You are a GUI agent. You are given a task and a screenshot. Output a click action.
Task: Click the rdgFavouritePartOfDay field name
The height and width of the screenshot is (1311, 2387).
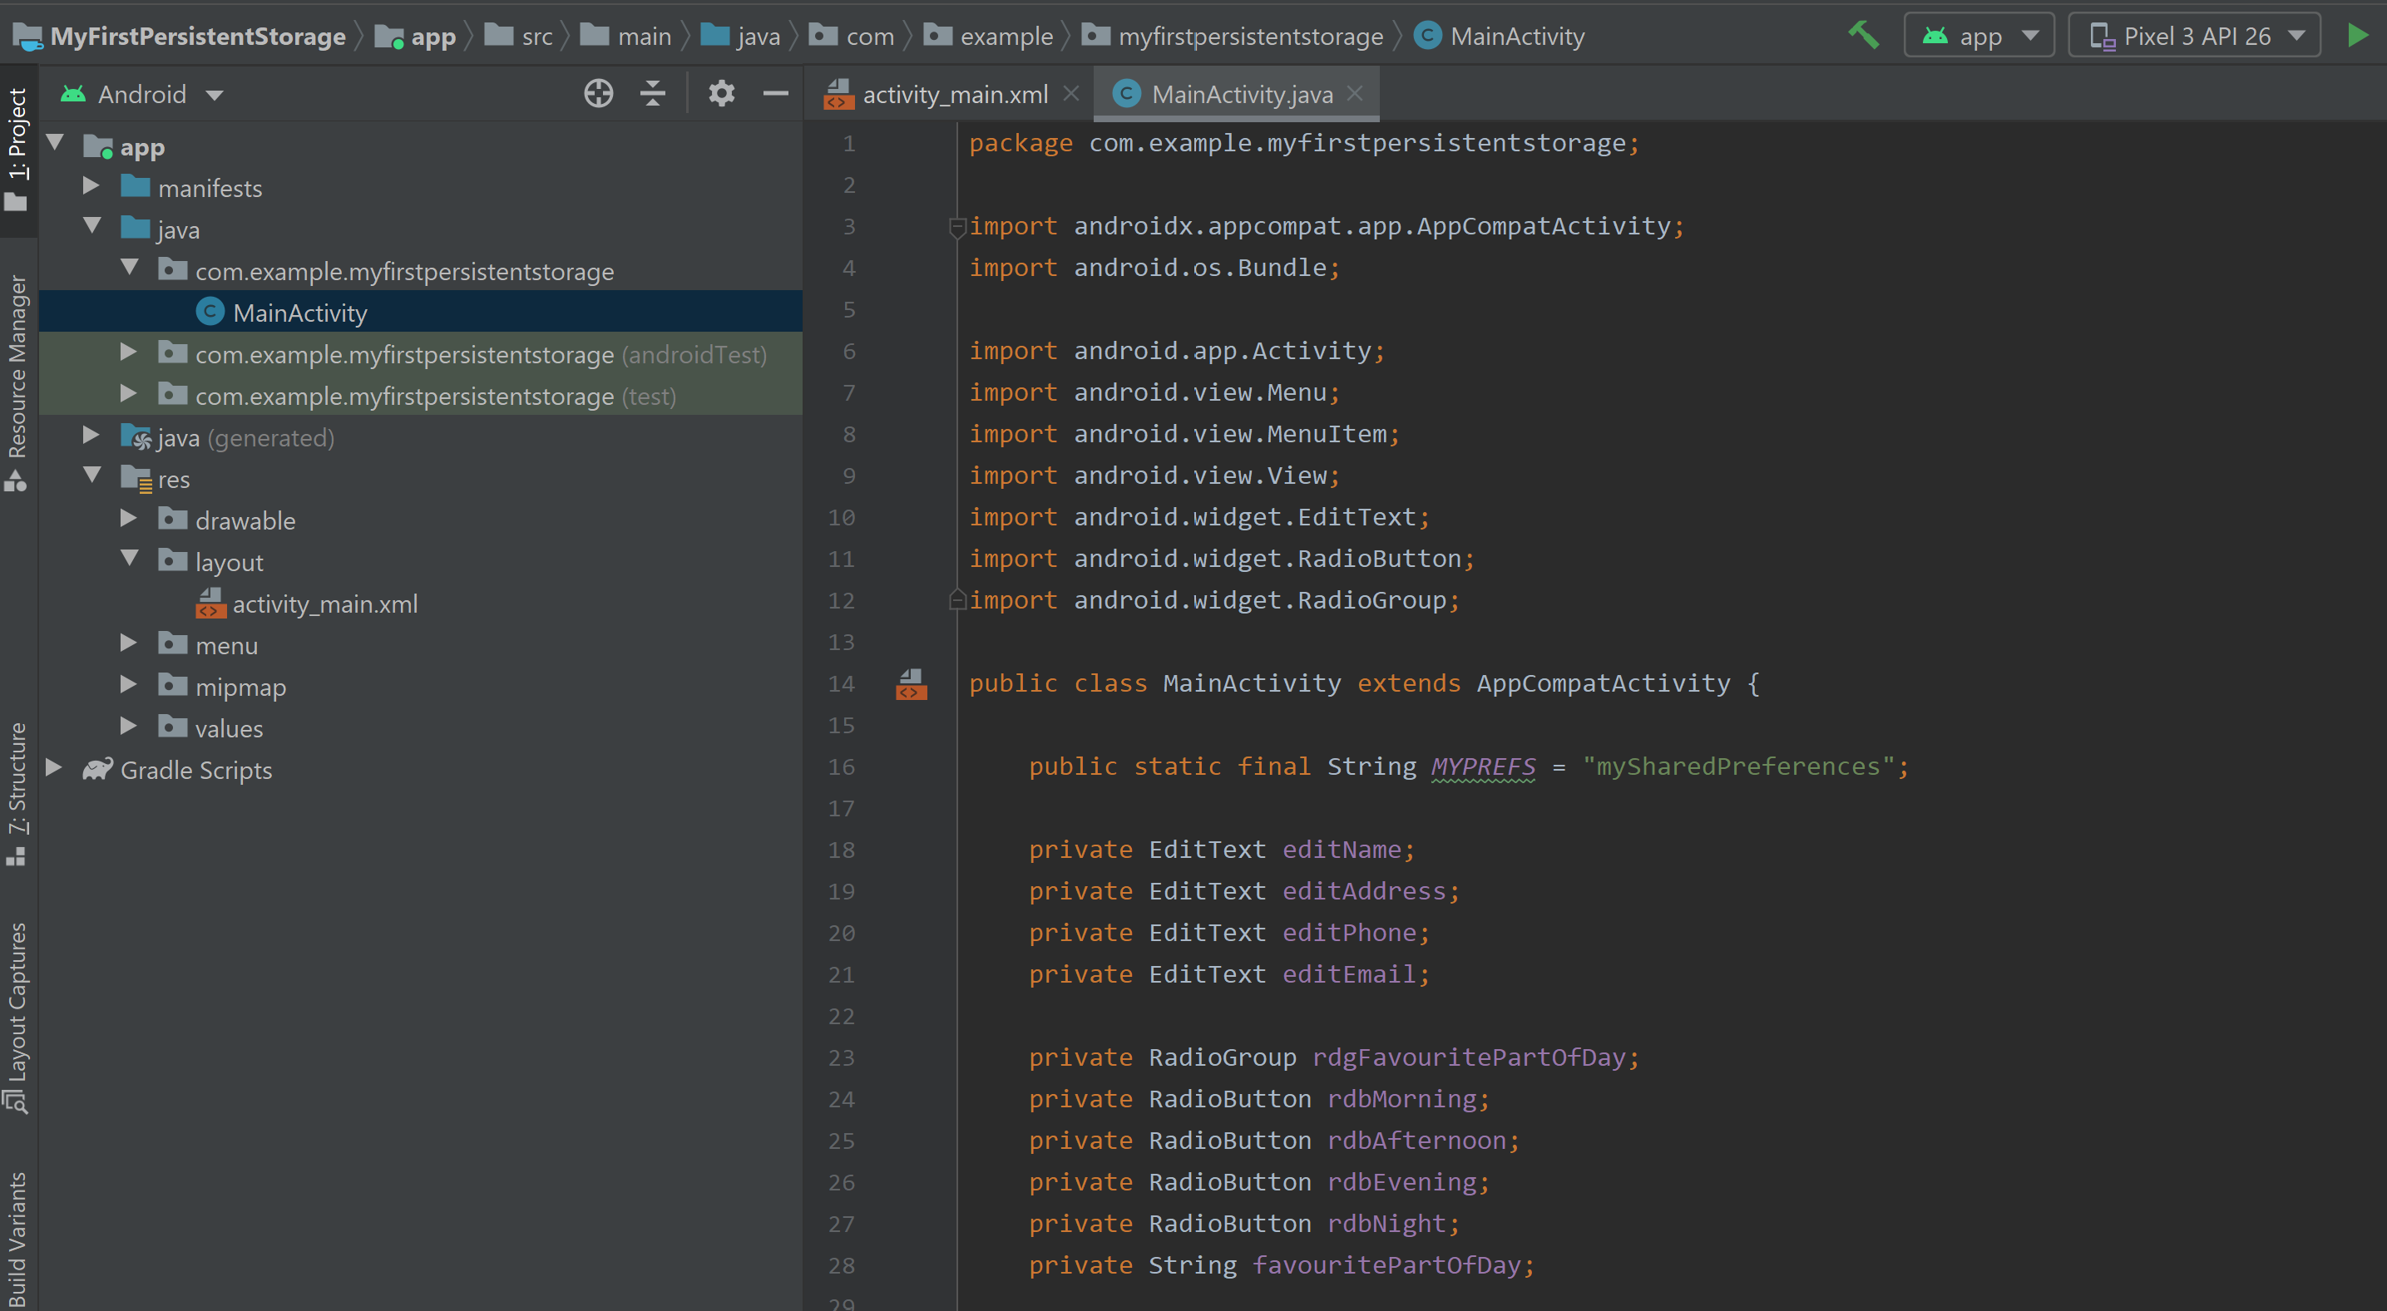pos(1469,1057)
